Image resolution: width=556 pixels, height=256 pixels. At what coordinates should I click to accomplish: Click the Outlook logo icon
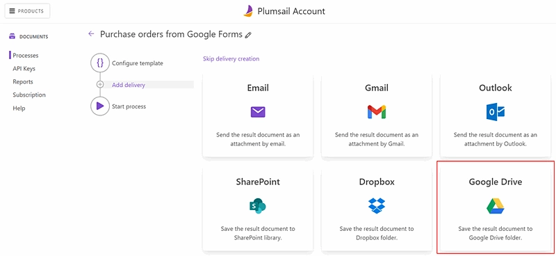[496, 112]
